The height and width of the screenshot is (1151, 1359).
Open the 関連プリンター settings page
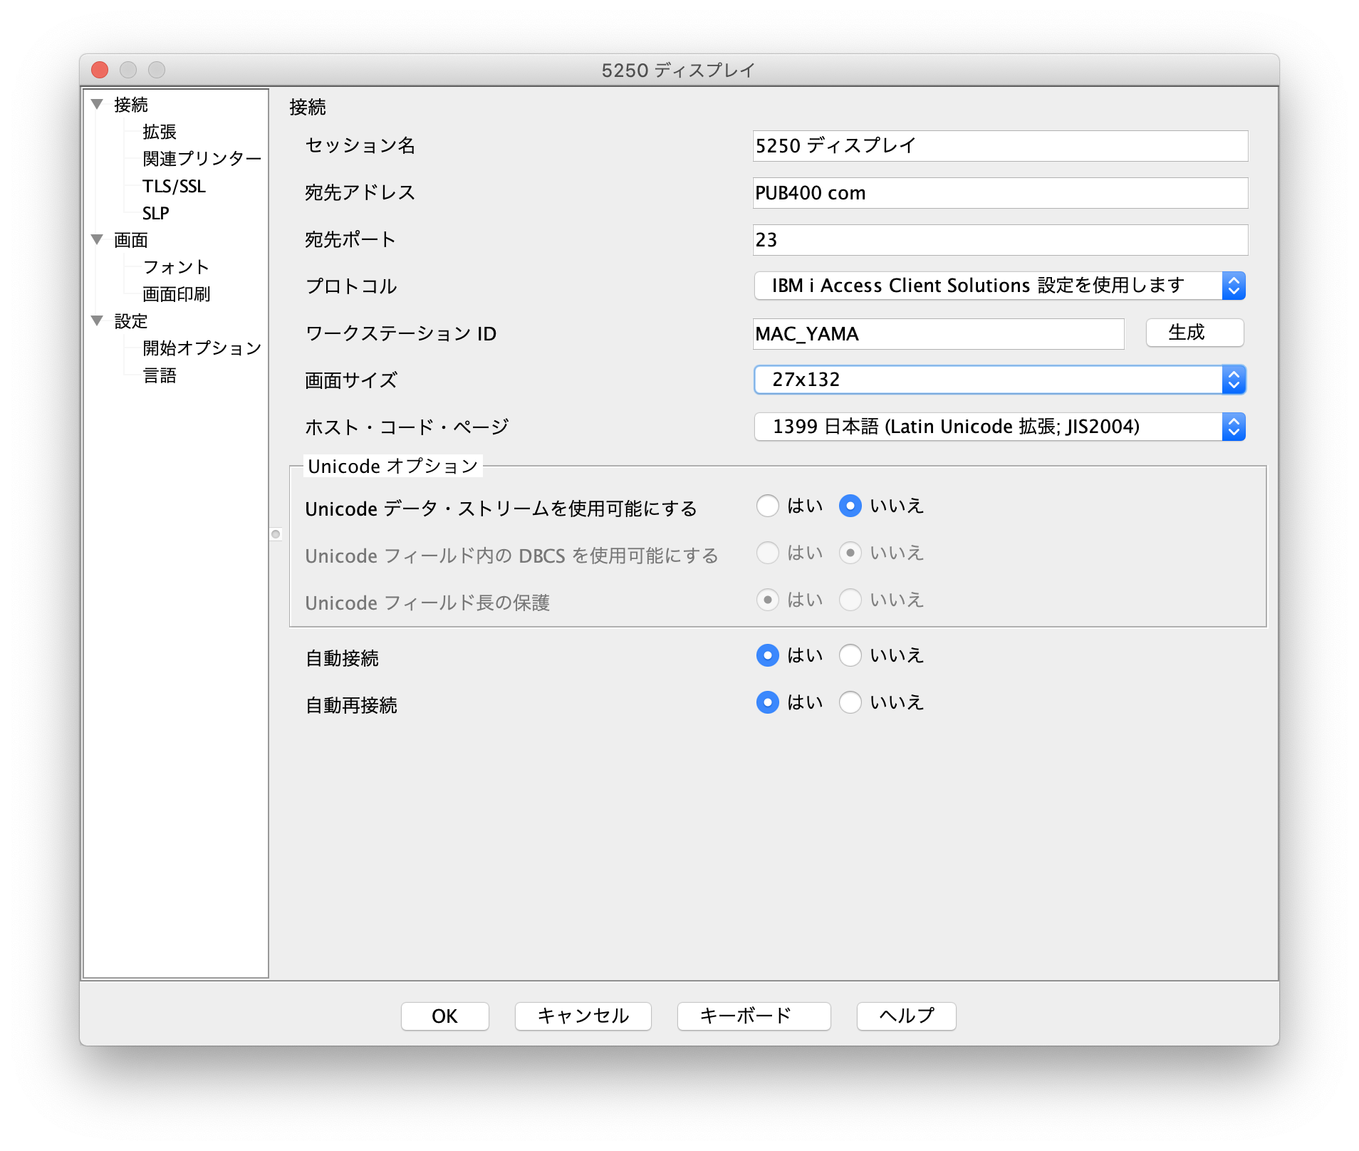pos(202,159)
